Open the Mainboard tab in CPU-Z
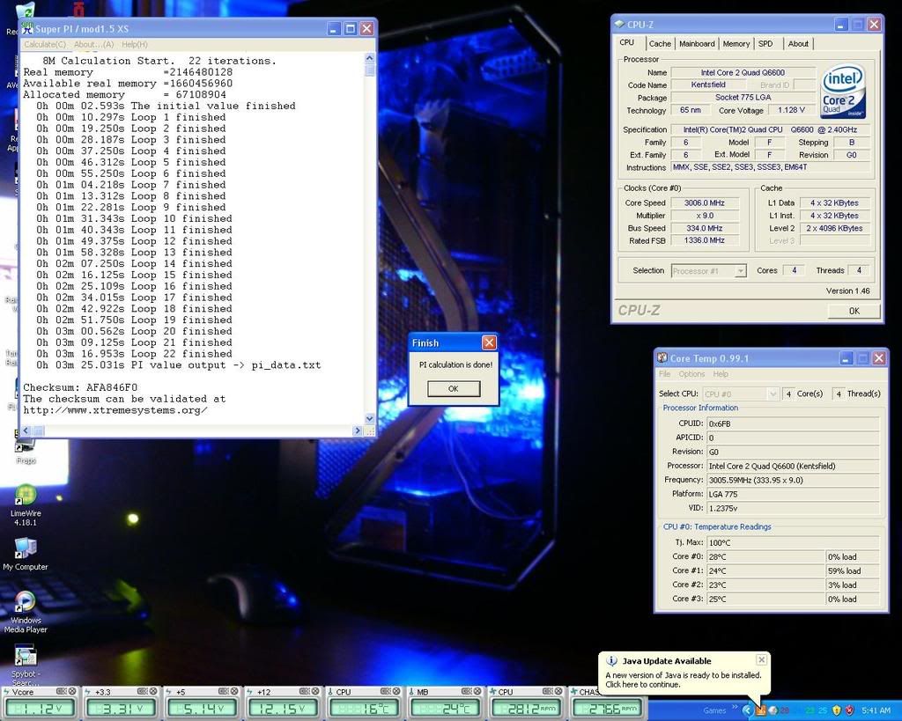 coord(697,44)
